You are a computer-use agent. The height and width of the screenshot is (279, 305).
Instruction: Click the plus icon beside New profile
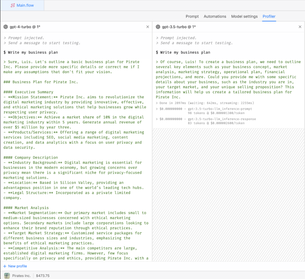[4, 266]
